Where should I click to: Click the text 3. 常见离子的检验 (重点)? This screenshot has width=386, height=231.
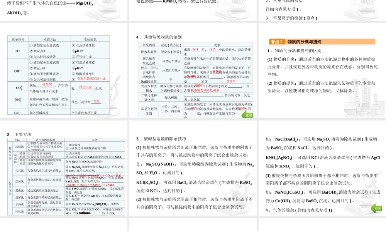point(291,18)
